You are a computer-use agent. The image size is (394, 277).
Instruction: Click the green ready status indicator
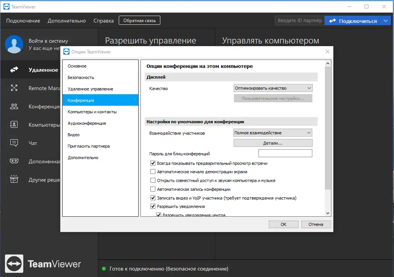click(x=104, y=269)
